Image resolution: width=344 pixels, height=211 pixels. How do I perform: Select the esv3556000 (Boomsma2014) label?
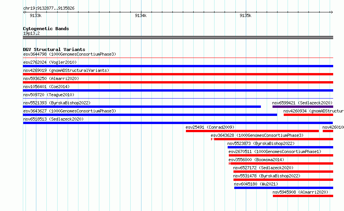pos(256,160)
